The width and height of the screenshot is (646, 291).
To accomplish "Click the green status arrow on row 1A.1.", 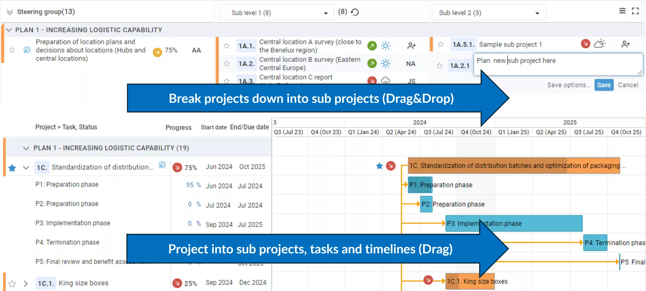I will pyautogui.click(x=372, y=46).
